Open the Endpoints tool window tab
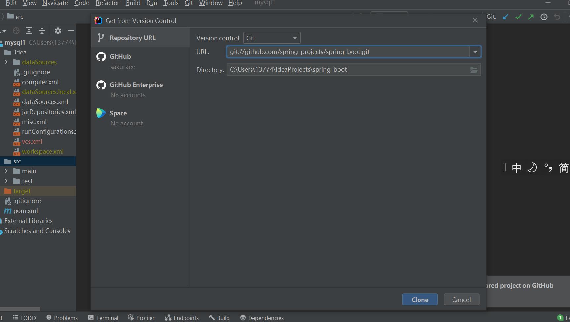The width and height of the screenshot is (570, 322). point(182,318)
